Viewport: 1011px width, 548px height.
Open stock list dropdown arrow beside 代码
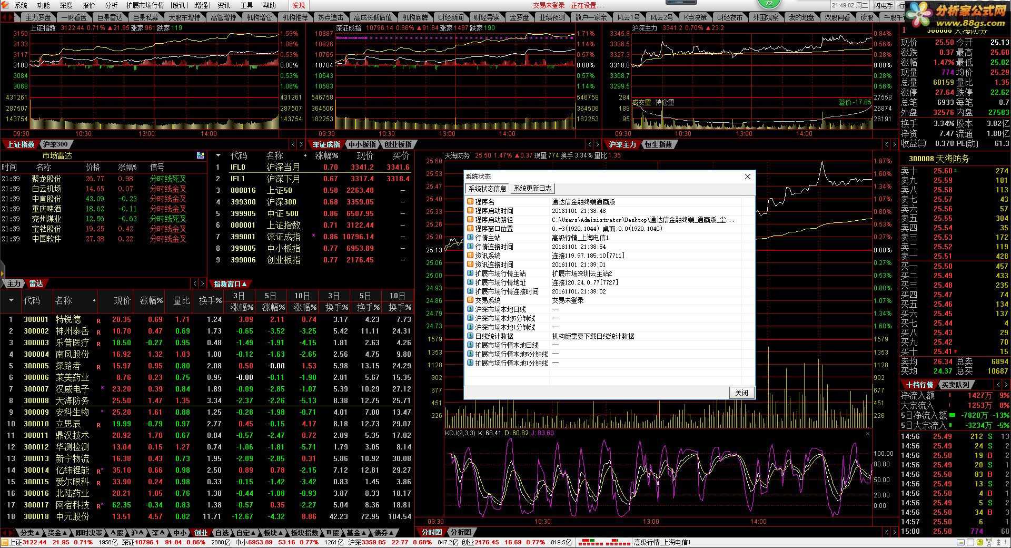point(11,300)
